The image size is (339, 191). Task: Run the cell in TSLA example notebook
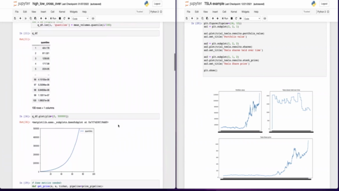pos(225,19)
